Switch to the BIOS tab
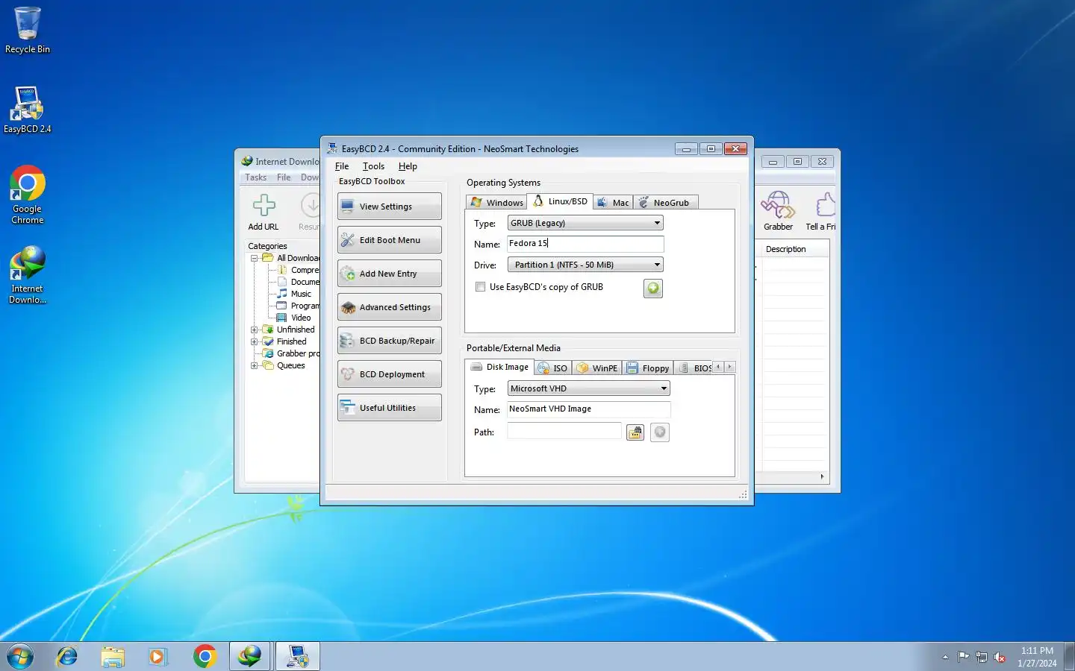This screenshot has width=1075, height=671. click(x=694, y=368)
